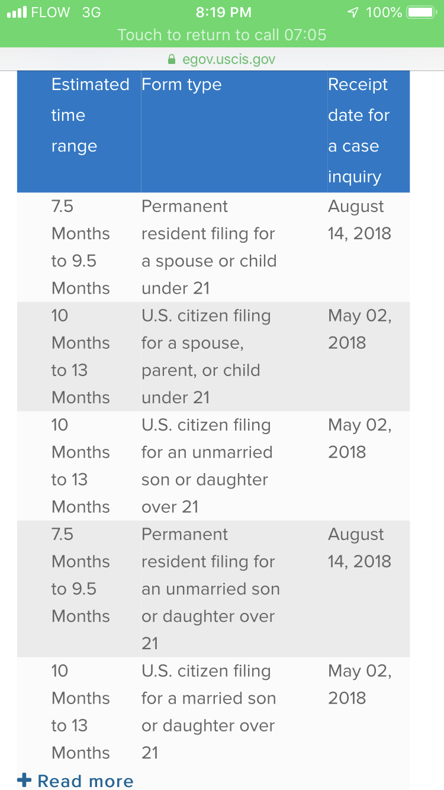Tap the plus icon beside Read more
Screen dimensions: 444x790
pyautogui.click(x=24, y=781)
